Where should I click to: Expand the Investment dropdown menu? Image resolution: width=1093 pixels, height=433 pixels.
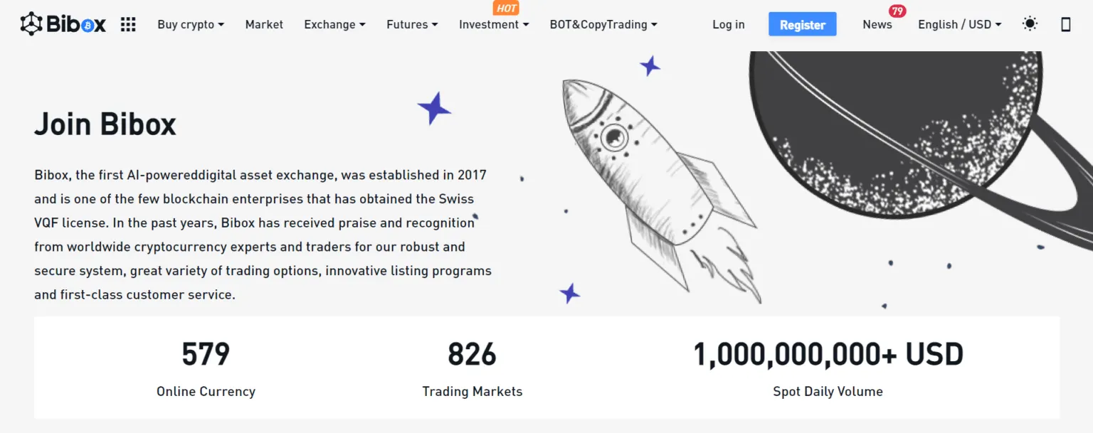(494, 24)
